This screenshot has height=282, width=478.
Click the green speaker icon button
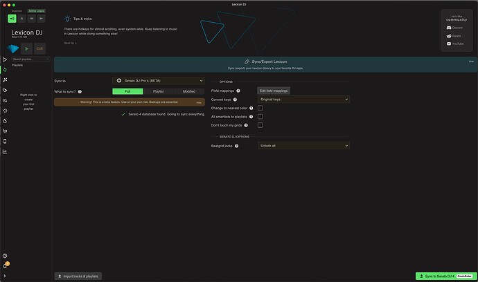pyautogui.click(x=12, y=19)
